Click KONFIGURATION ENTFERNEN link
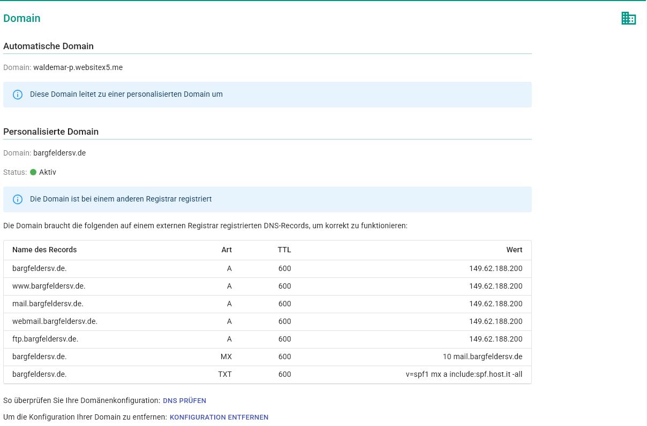 219,417
